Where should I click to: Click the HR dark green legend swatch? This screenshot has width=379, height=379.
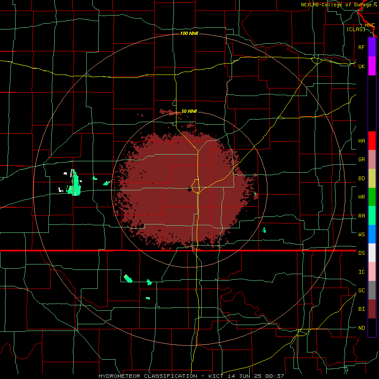[372, 197]
